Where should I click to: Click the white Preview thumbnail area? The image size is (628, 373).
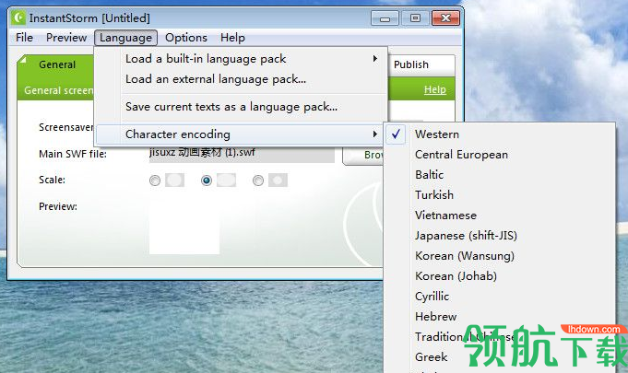184,227
